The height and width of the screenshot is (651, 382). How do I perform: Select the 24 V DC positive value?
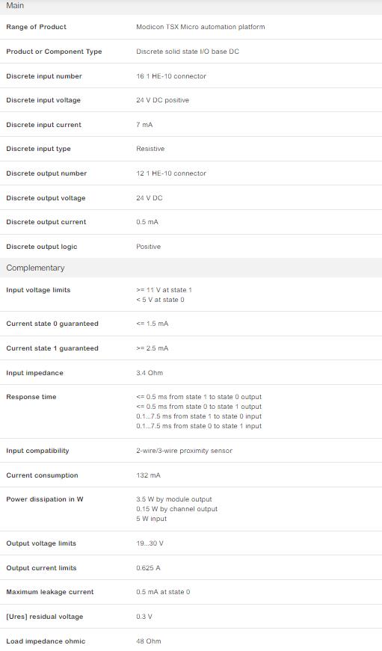[x=162, y=100]
